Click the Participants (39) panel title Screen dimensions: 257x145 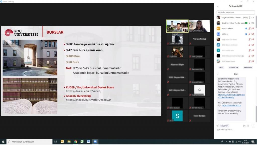[x=235, y=6]
